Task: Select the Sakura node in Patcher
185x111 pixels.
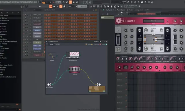Action: pos(75,70)
